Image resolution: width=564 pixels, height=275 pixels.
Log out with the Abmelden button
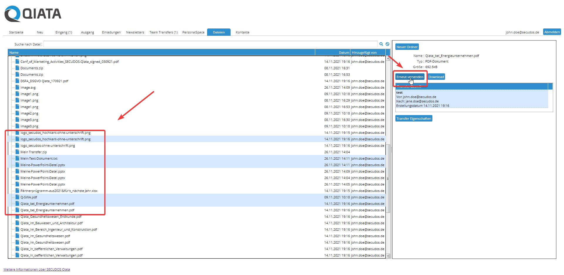coord(552,32)
